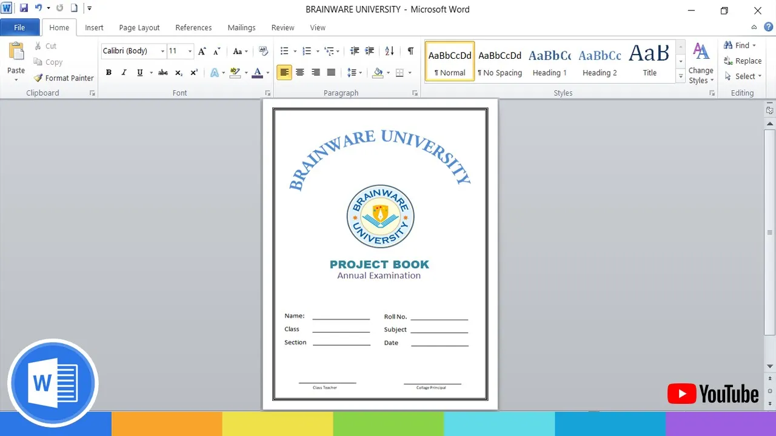Click the Grow Font icon

[x=202, y=51]
